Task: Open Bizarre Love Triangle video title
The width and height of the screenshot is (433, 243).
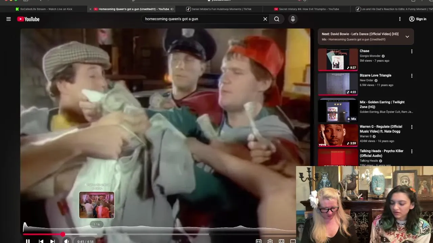Action: click(x=375, y=75)
